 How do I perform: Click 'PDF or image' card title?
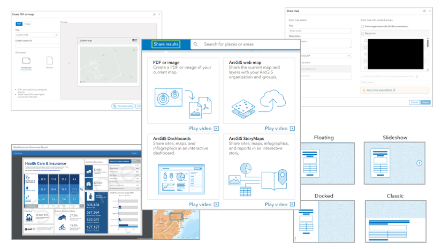(166, 63)
